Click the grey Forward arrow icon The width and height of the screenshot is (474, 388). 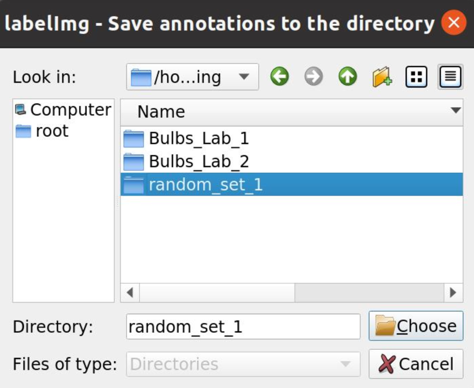(314, 77)
